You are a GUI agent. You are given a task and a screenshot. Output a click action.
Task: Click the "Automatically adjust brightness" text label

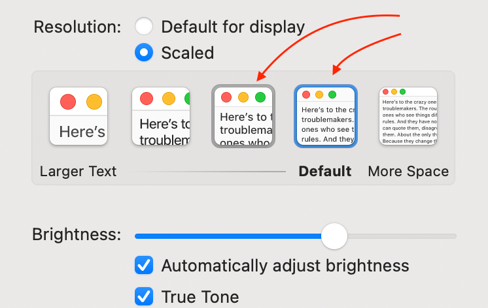point(285,266)
